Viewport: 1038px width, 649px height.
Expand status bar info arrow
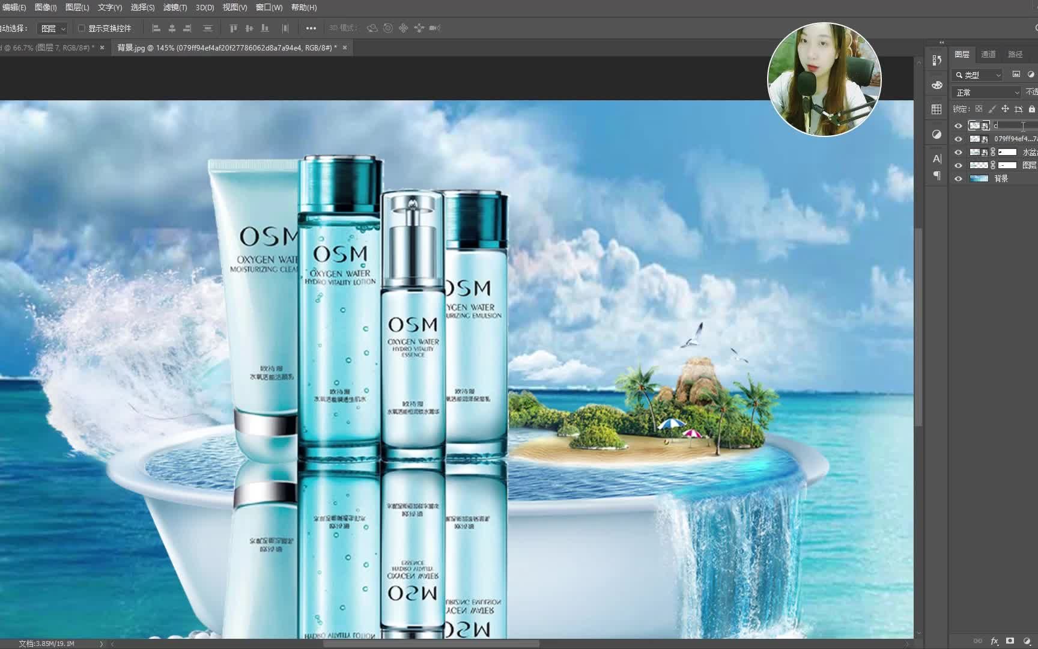click(x=101, y=644)
